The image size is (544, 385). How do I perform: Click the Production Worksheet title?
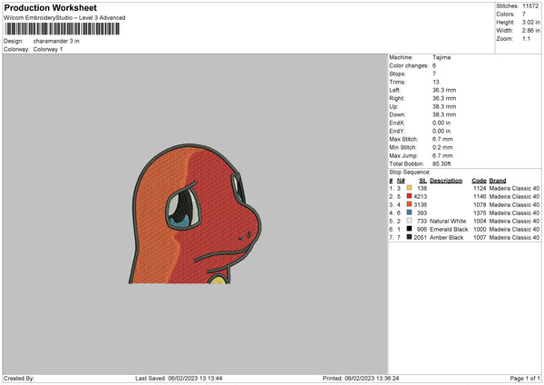[51, 7]
